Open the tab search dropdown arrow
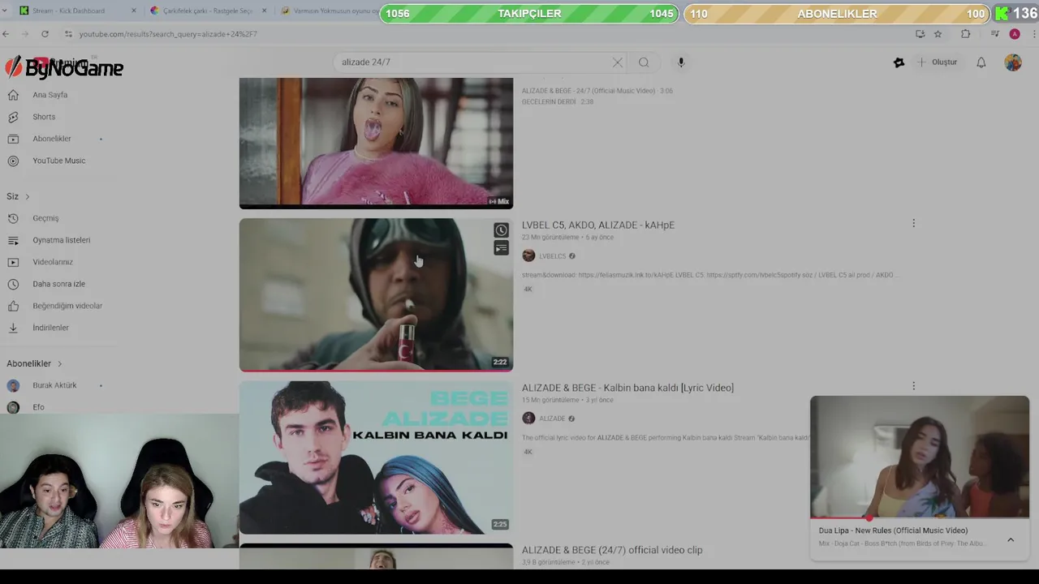Image resolution: width=1039 pixels, height=584 pixels. [6, 11]
